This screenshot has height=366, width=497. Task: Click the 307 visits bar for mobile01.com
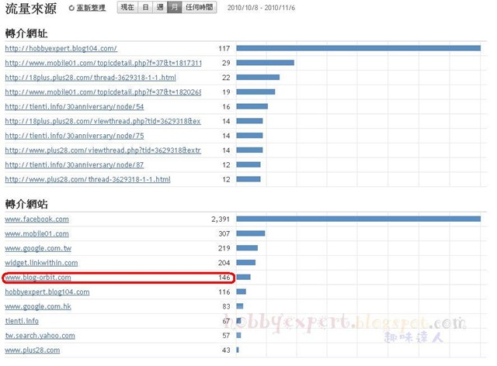[x=251, y=233]
